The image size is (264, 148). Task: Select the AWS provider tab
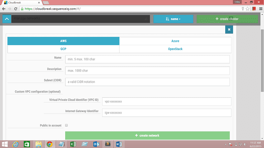point(63,41)
